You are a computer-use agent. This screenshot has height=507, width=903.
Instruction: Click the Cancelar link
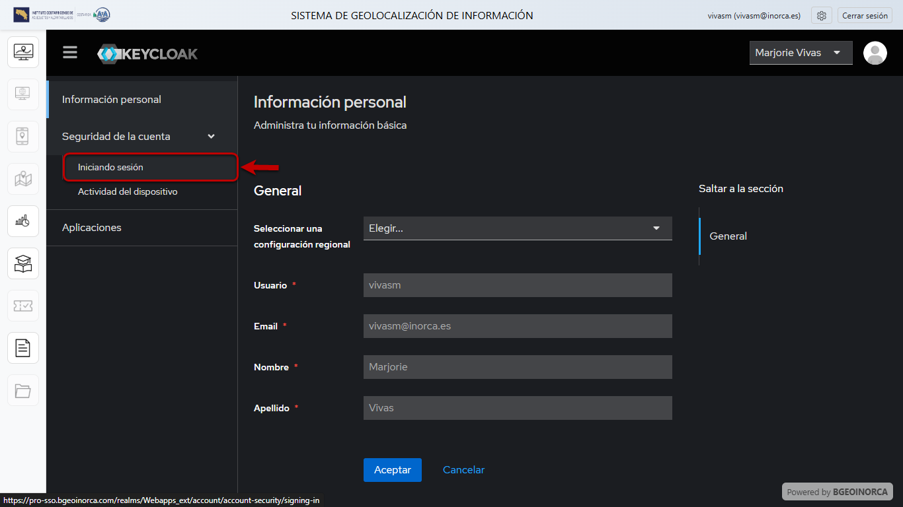[463, 470]
